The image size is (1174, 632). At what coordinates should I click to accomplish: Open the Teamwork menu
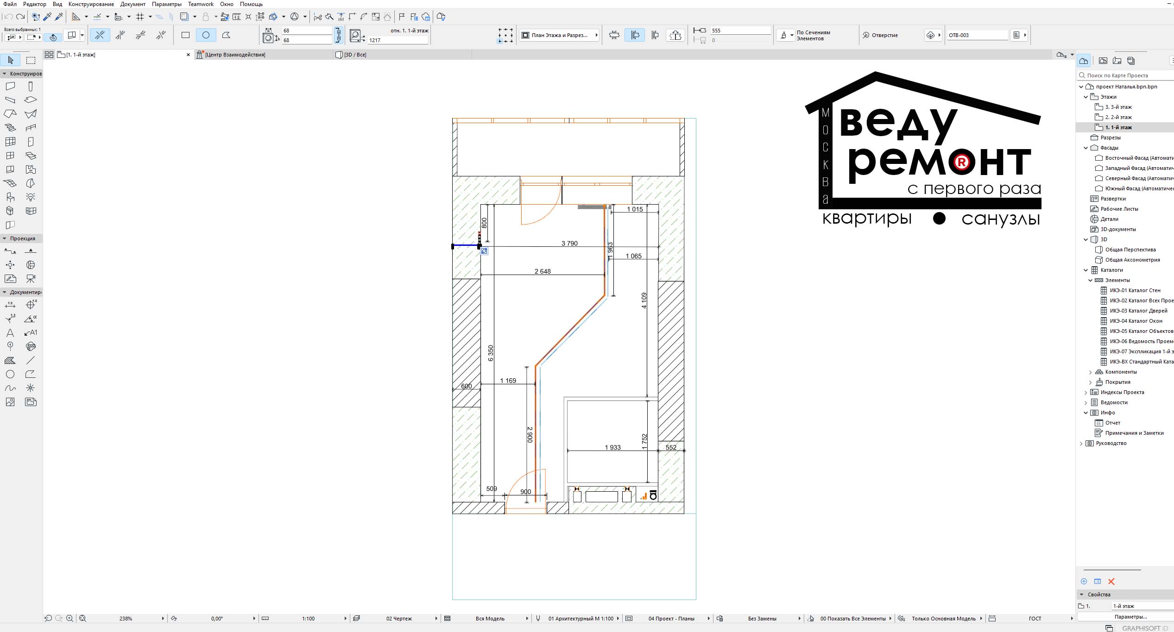pos(201,4)
